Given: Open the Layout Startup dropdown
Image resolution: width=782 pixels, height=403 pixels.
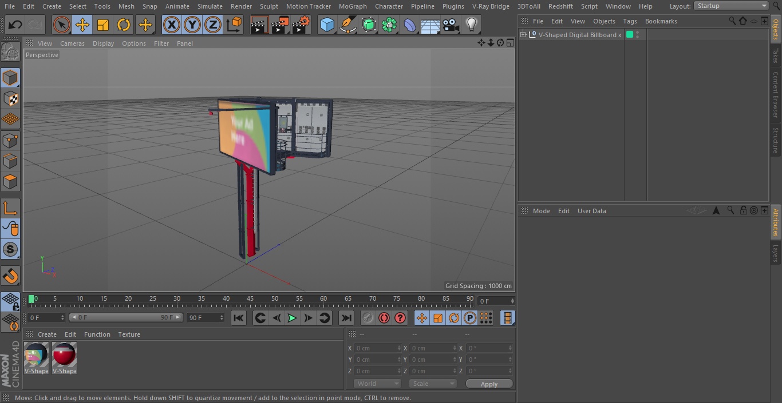Looking at the screenshot, I should 731,6.
